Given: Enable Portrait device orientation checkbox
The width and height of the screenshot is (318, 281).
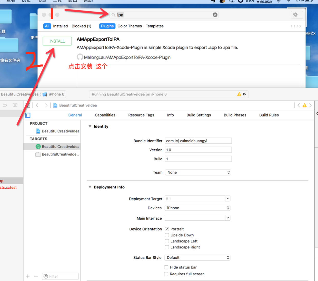Looking at the screenshot, I should point(167,229).
